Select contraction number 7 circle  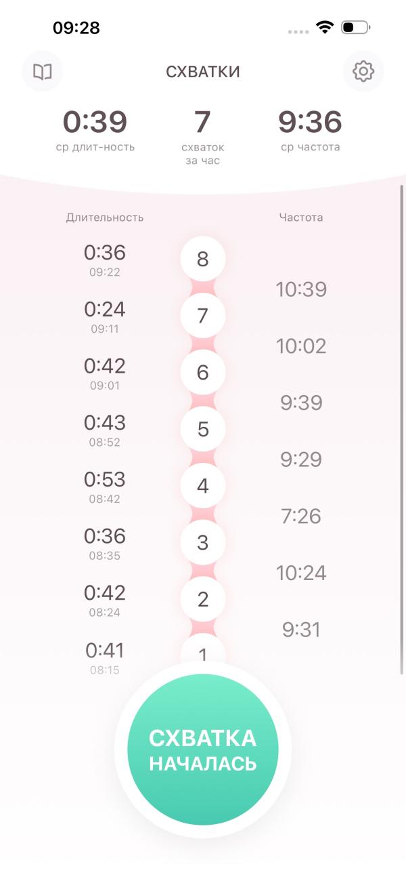point(202,316)
